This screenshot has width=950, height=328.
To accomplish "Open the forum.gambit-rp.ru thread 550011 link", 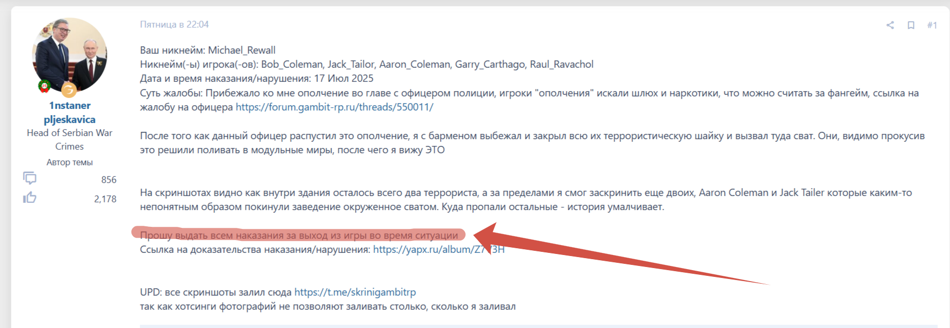I will [334, 107].
